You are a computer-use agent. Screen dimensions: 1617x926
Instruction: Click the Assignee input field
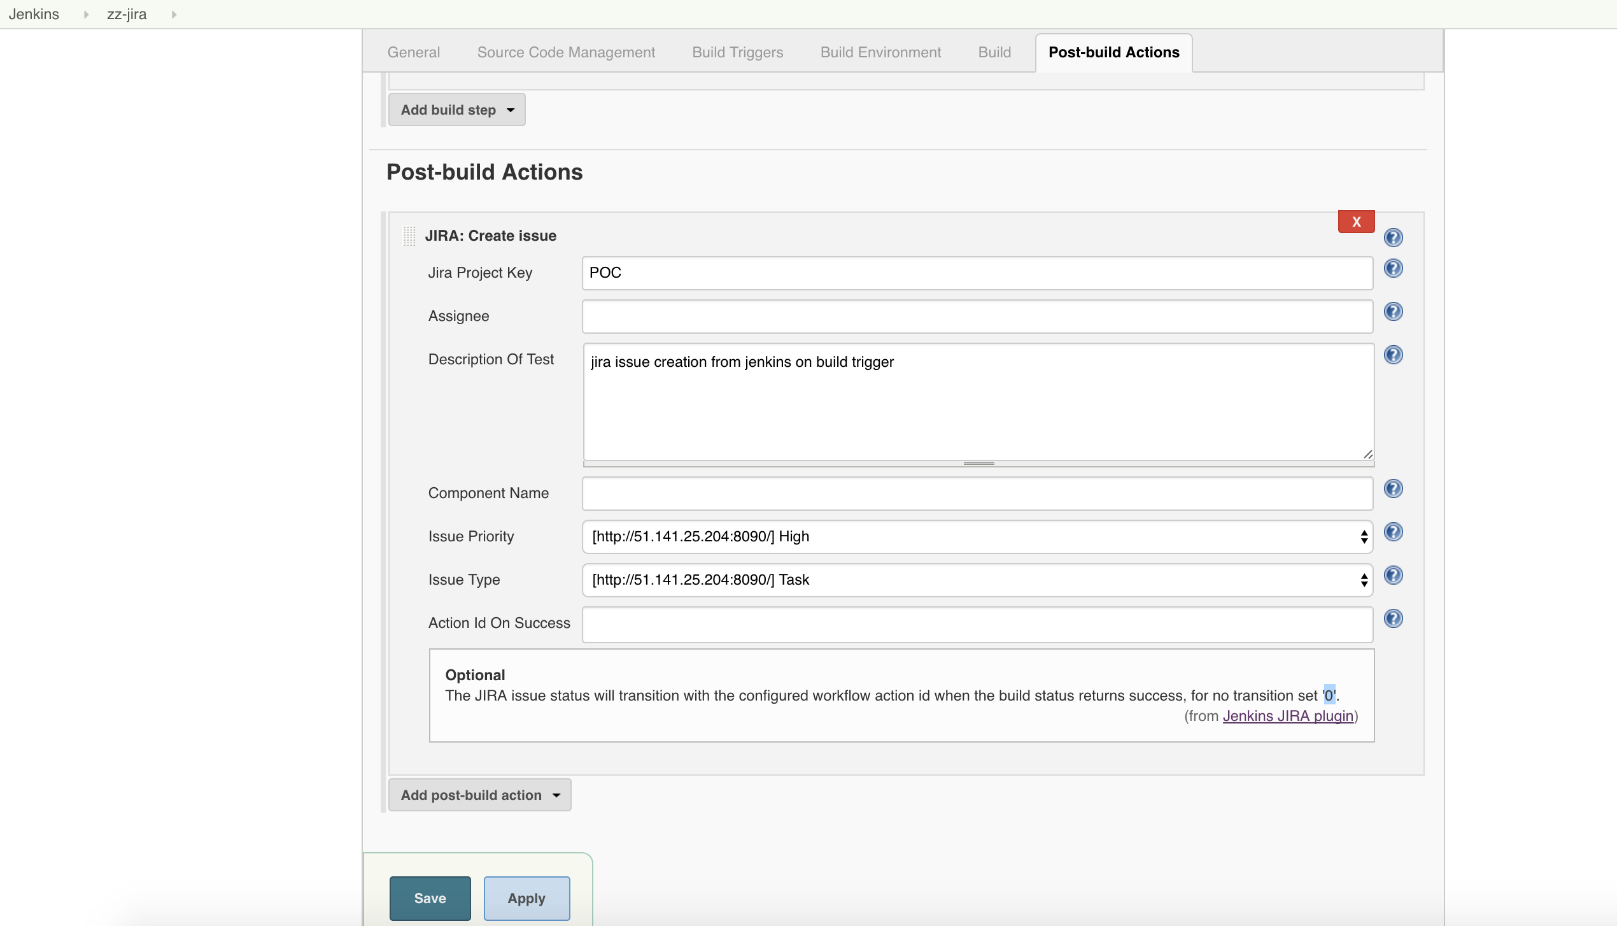pyautogui.click(x=976, y=317)
